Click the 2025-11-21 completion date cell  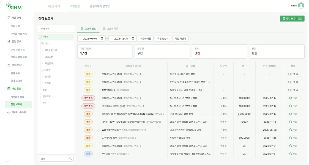tap(270, 138)
